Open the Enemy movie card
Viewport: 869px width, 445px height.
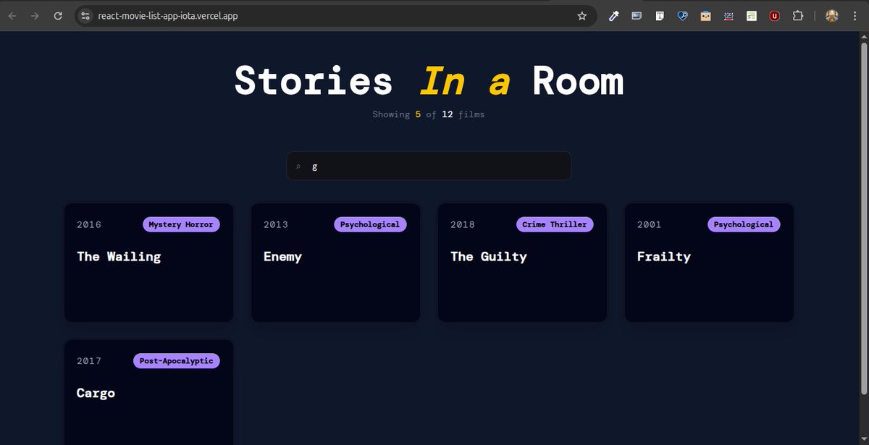coord(335,263)
